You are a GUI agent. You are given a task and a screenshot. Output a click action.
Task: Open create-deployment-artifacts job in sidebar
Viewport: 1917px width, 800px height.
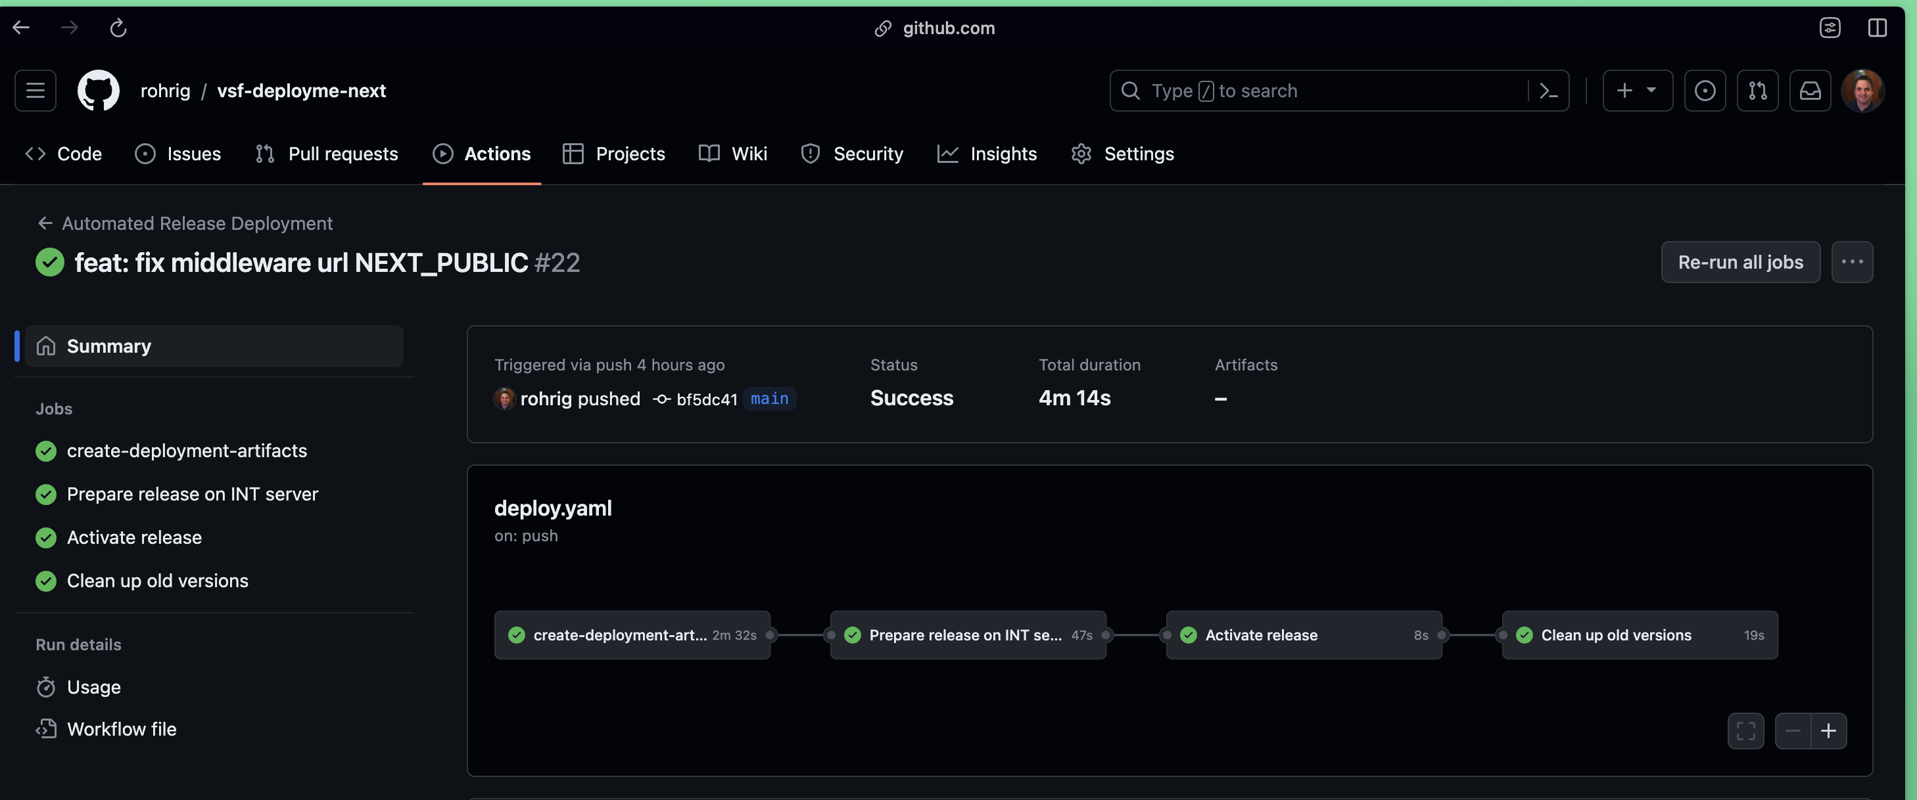click(x=187, y=451)
